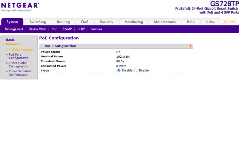Go to the Security tab

[107, 22]
